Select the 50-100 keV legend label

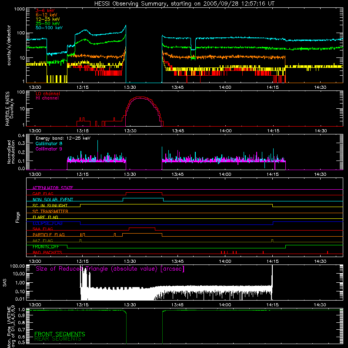pyautogui.click(x=49, y=28)
